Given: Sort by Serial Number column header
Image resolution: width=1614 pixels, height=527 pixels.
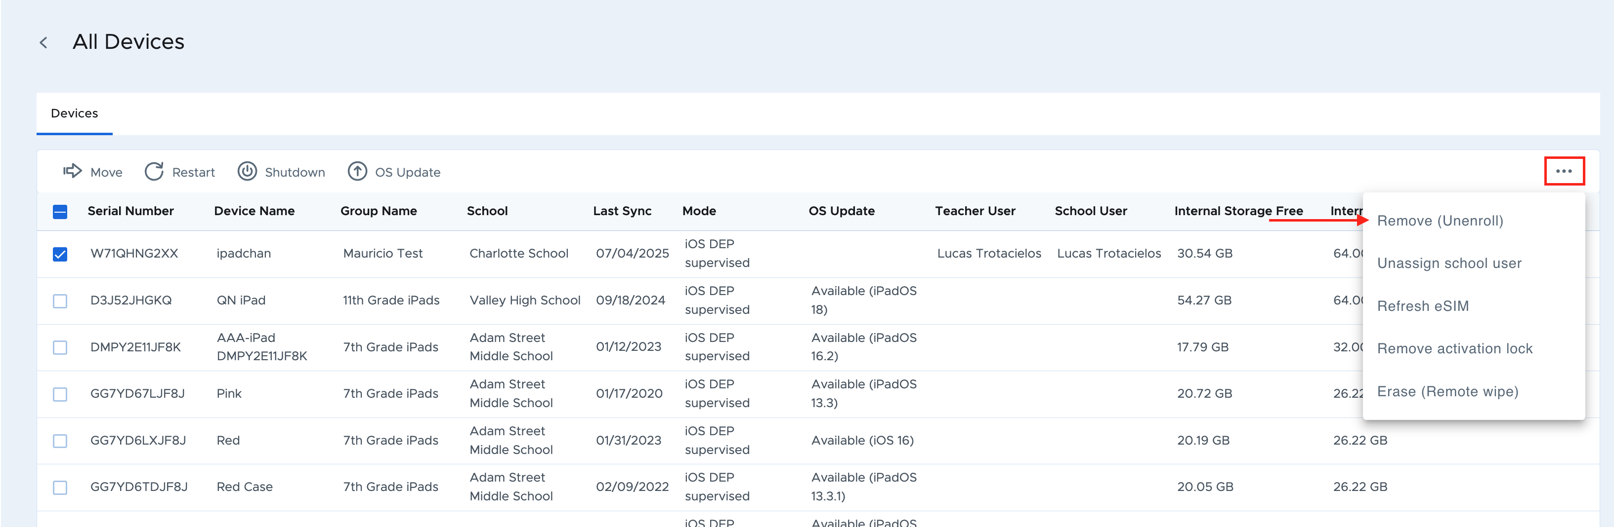Looking at the screenshot, I should click(130, 211).
